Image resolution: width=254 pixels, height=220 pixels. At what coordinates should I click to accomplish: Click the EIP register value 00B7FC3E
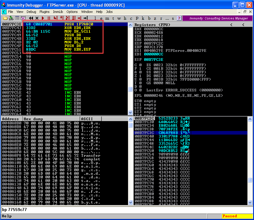click(153, 60)
